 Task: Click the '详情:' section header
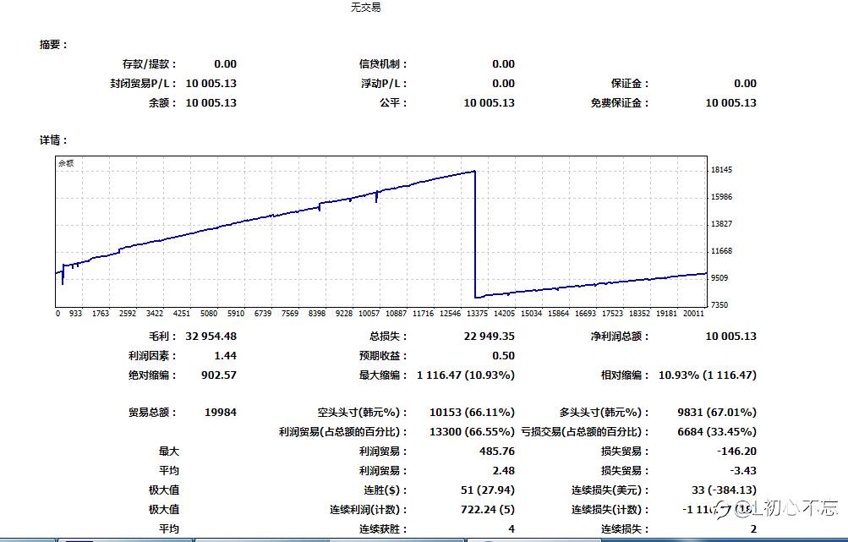coord(53,140)
